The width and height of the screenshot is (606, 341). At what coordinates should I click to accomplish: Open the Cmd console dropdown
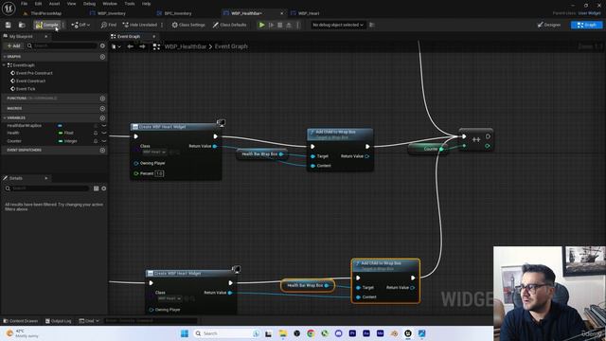click(89, 321)
